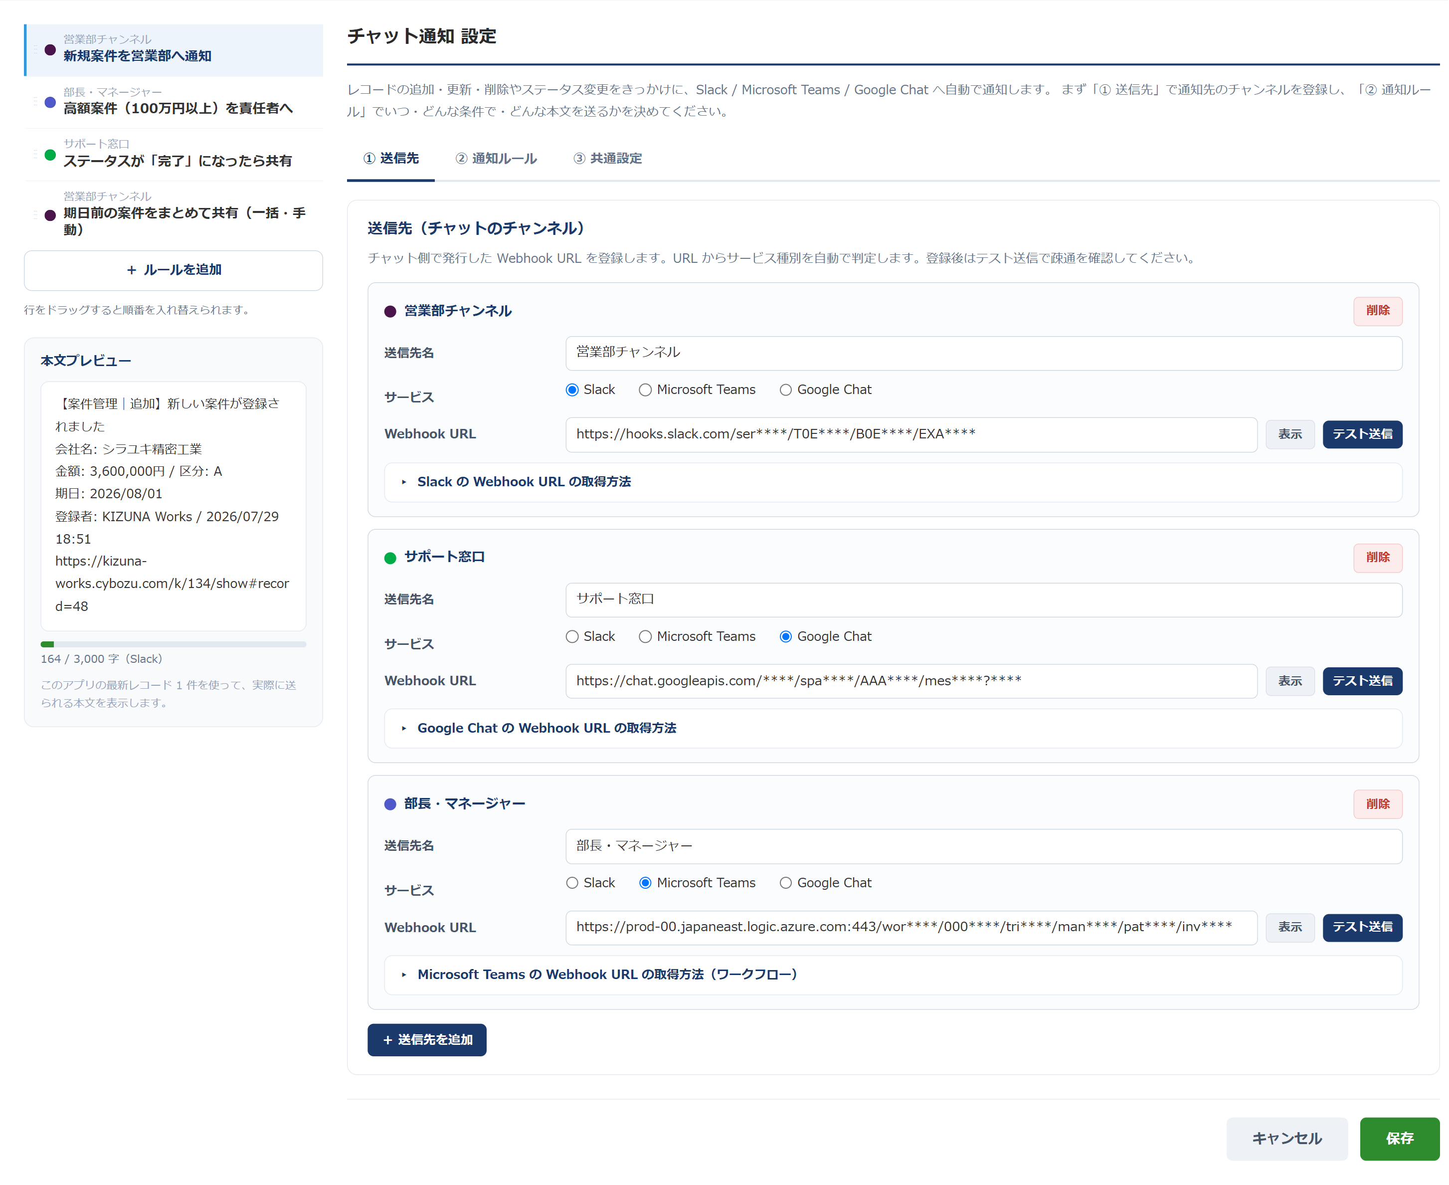This screenshot has width=1449, height=1185.
Task: Click purple dot beside 営業部チャンネル card heading
Action: coord(390,312)
